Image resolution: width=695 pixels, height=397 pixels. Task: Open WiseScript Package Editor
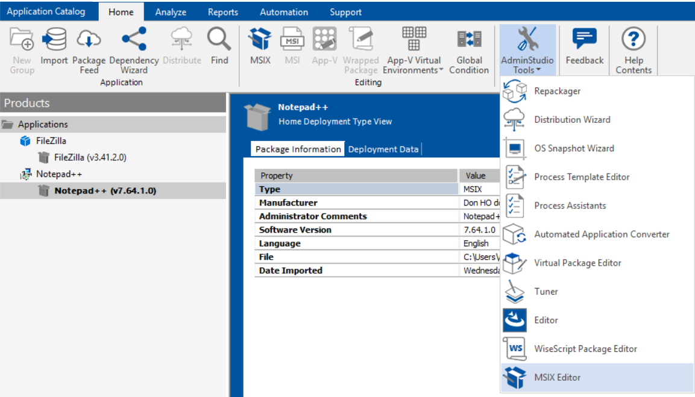pos(597,349)
